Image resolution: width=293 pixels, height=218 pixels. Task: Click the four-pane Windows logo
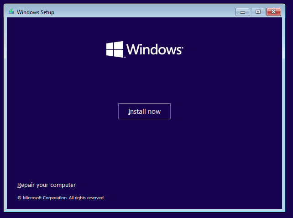tap(115, 49)
